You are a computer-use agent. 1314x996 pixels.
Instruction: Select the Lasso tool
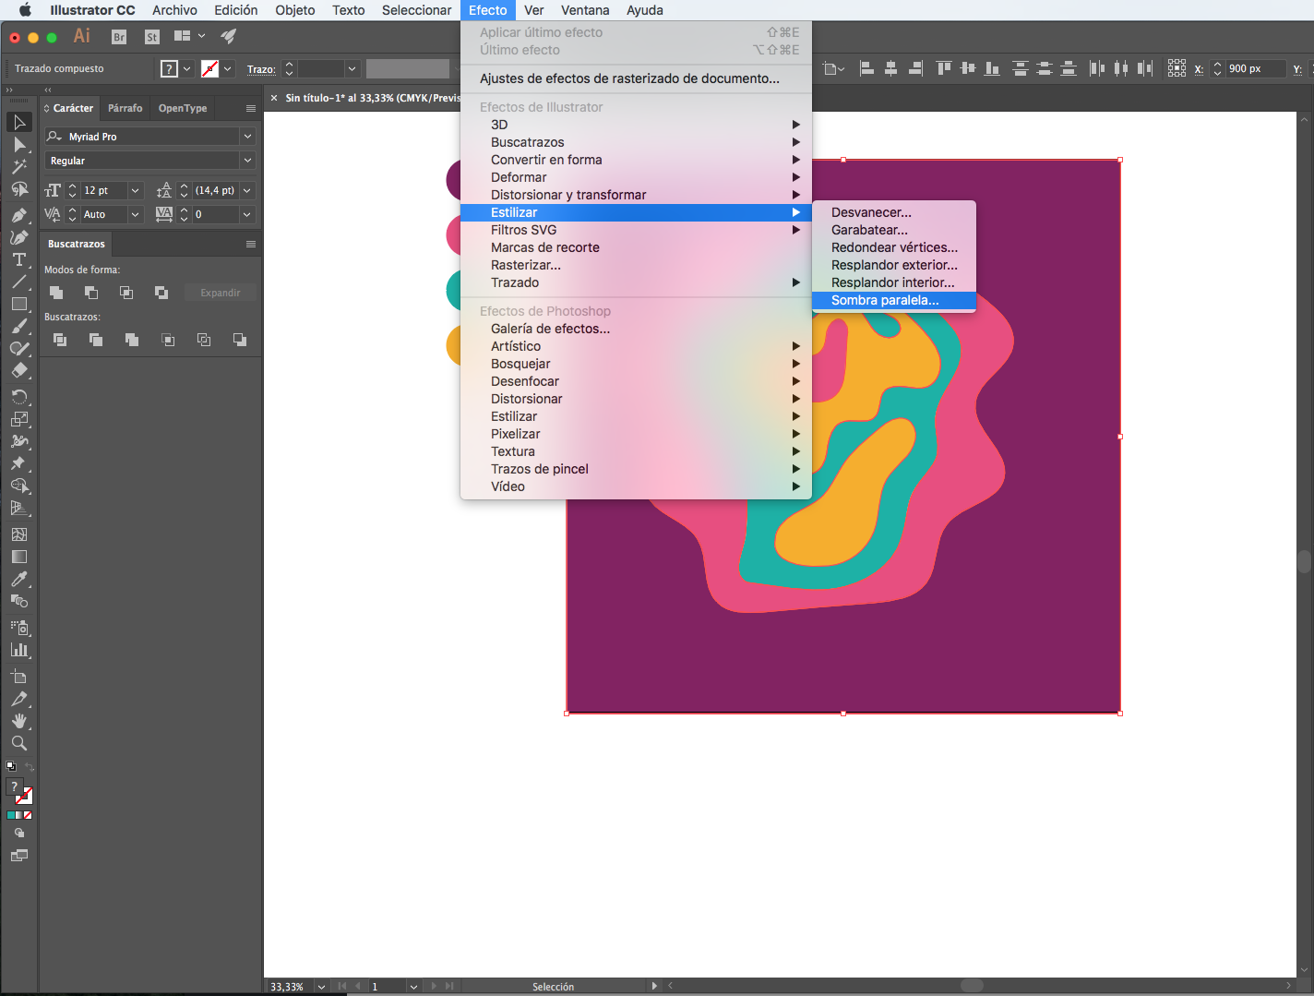point(18,190)
